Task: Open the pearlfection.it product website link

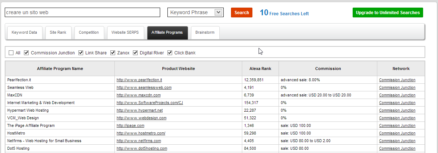Action: pyautogui.click(x=139, y=80)
